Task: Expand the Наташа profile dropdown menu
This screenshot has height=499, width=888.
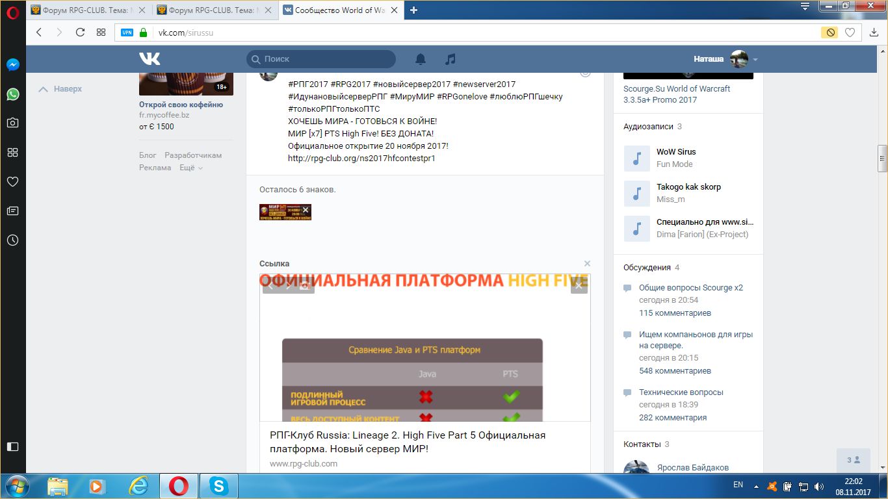Action: pos(755,60)
